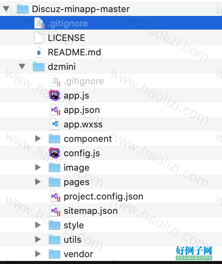222x264 pixels.
Task: Click the PhpStorm icon for app.js
Action: point(55,95)
